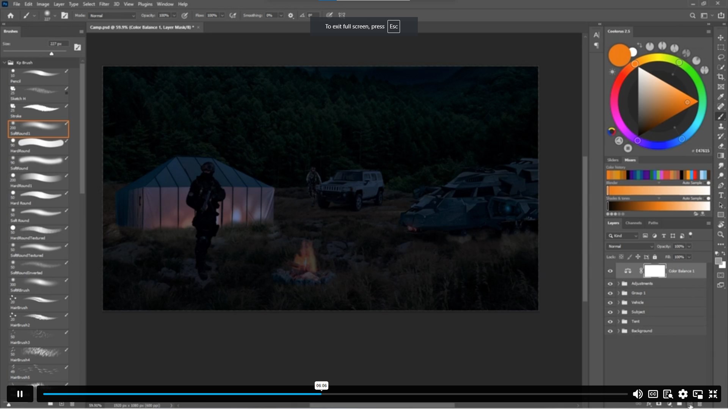Open the blend mode dropdown showing Normal
728x409 pixels.
(629, 246)
